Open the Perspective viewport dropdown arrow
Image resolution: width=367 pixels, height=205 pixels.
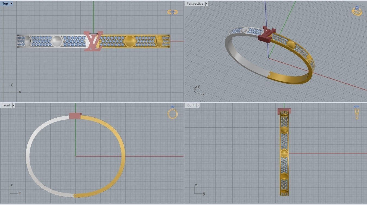(207, 4)
